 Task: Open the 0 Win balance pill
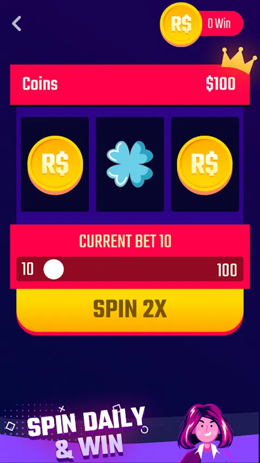click(219, 24)
